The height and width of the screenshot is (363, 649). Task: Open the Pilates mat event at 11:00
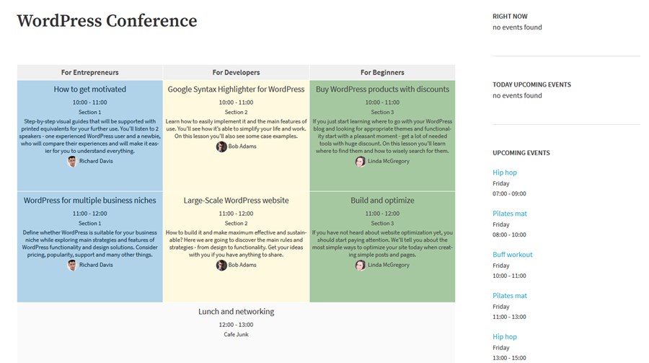pyautogui.click(x=510, y=295)
